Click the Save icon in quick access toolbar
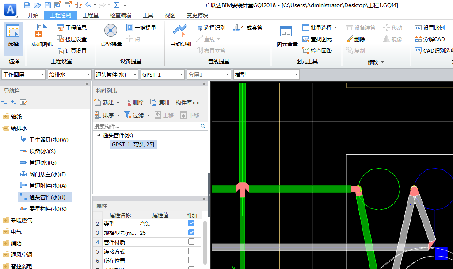The height and width of the screenshot is (269, 453). coord(48,5)
